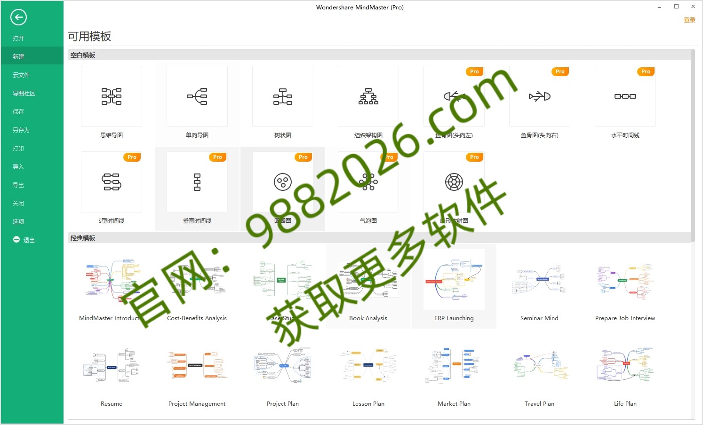Click the exit icon beside 退出
The image size is (703, 425).
16,239
